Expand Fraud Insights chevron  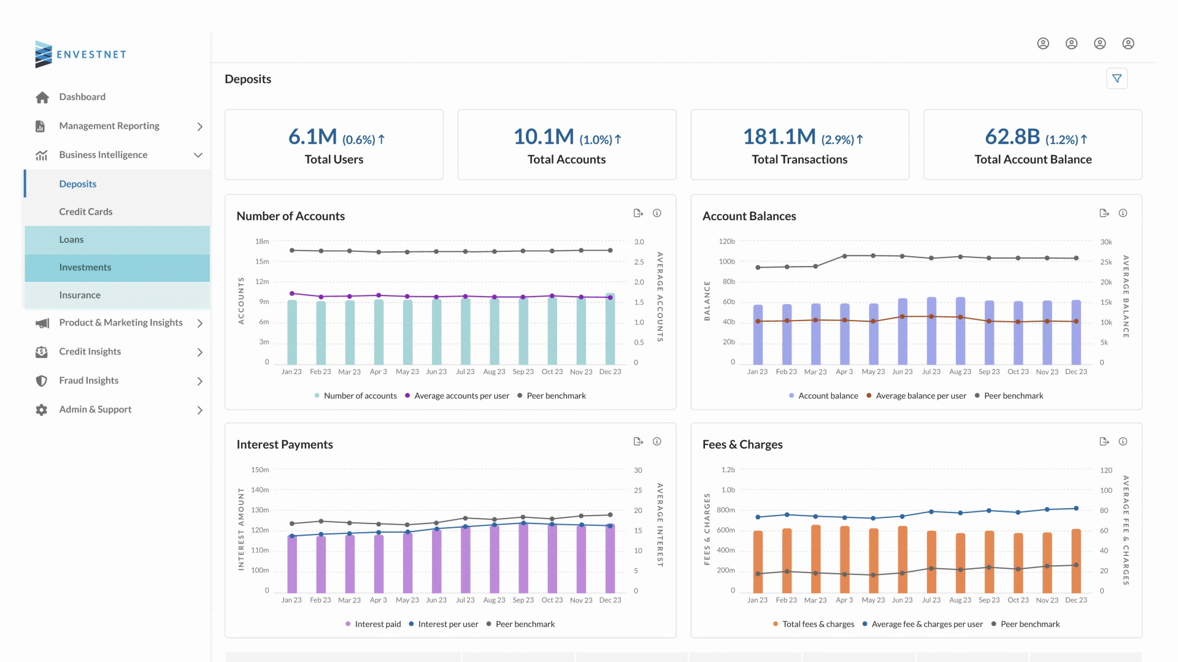click(x=199, y=381)
